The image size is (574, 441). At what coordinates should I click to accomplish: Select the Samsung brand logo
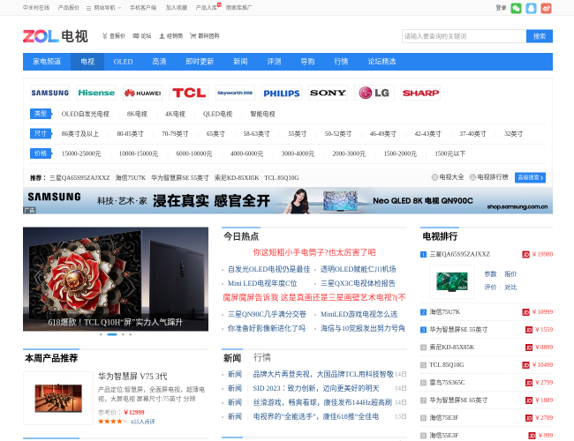(49, 93)
